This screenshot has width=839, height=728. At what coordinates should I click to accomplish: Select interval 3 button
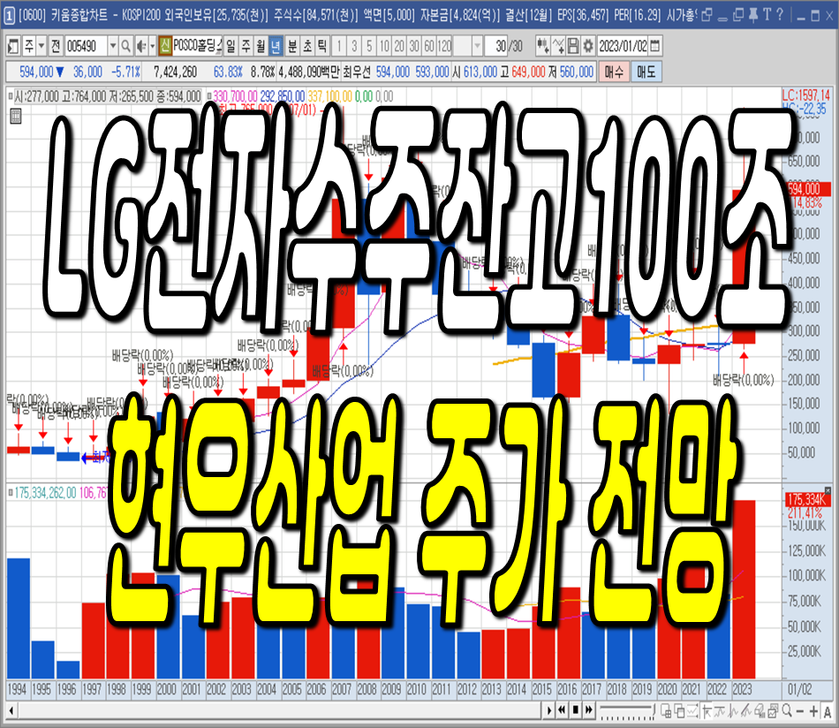[353, 46]
